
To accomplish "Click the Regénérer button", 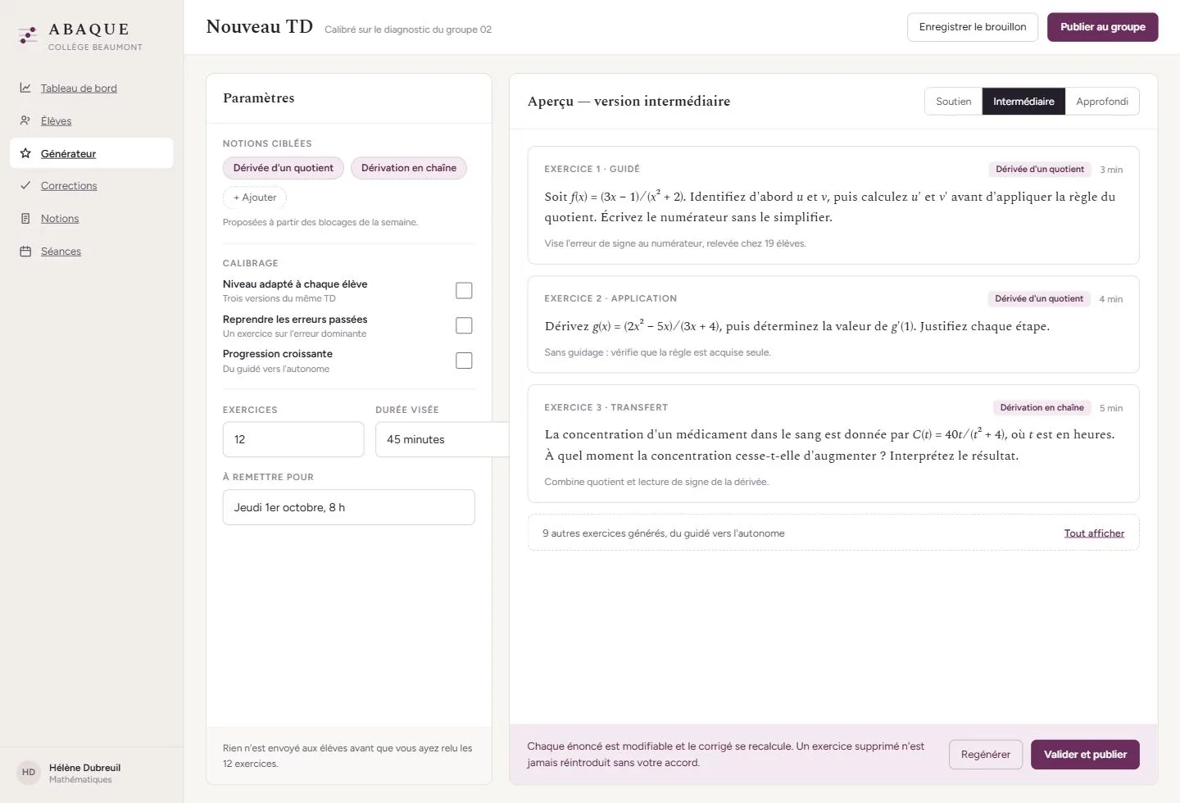I will (986, 755).
